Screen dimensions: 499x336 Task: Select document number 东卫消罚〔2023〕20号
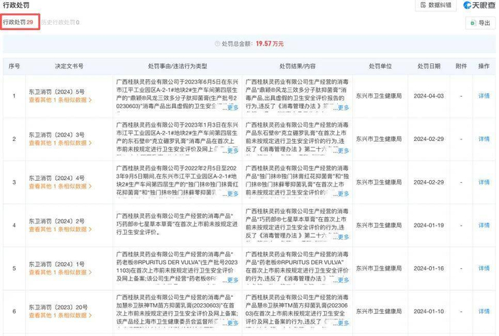(x=58, y=308)
